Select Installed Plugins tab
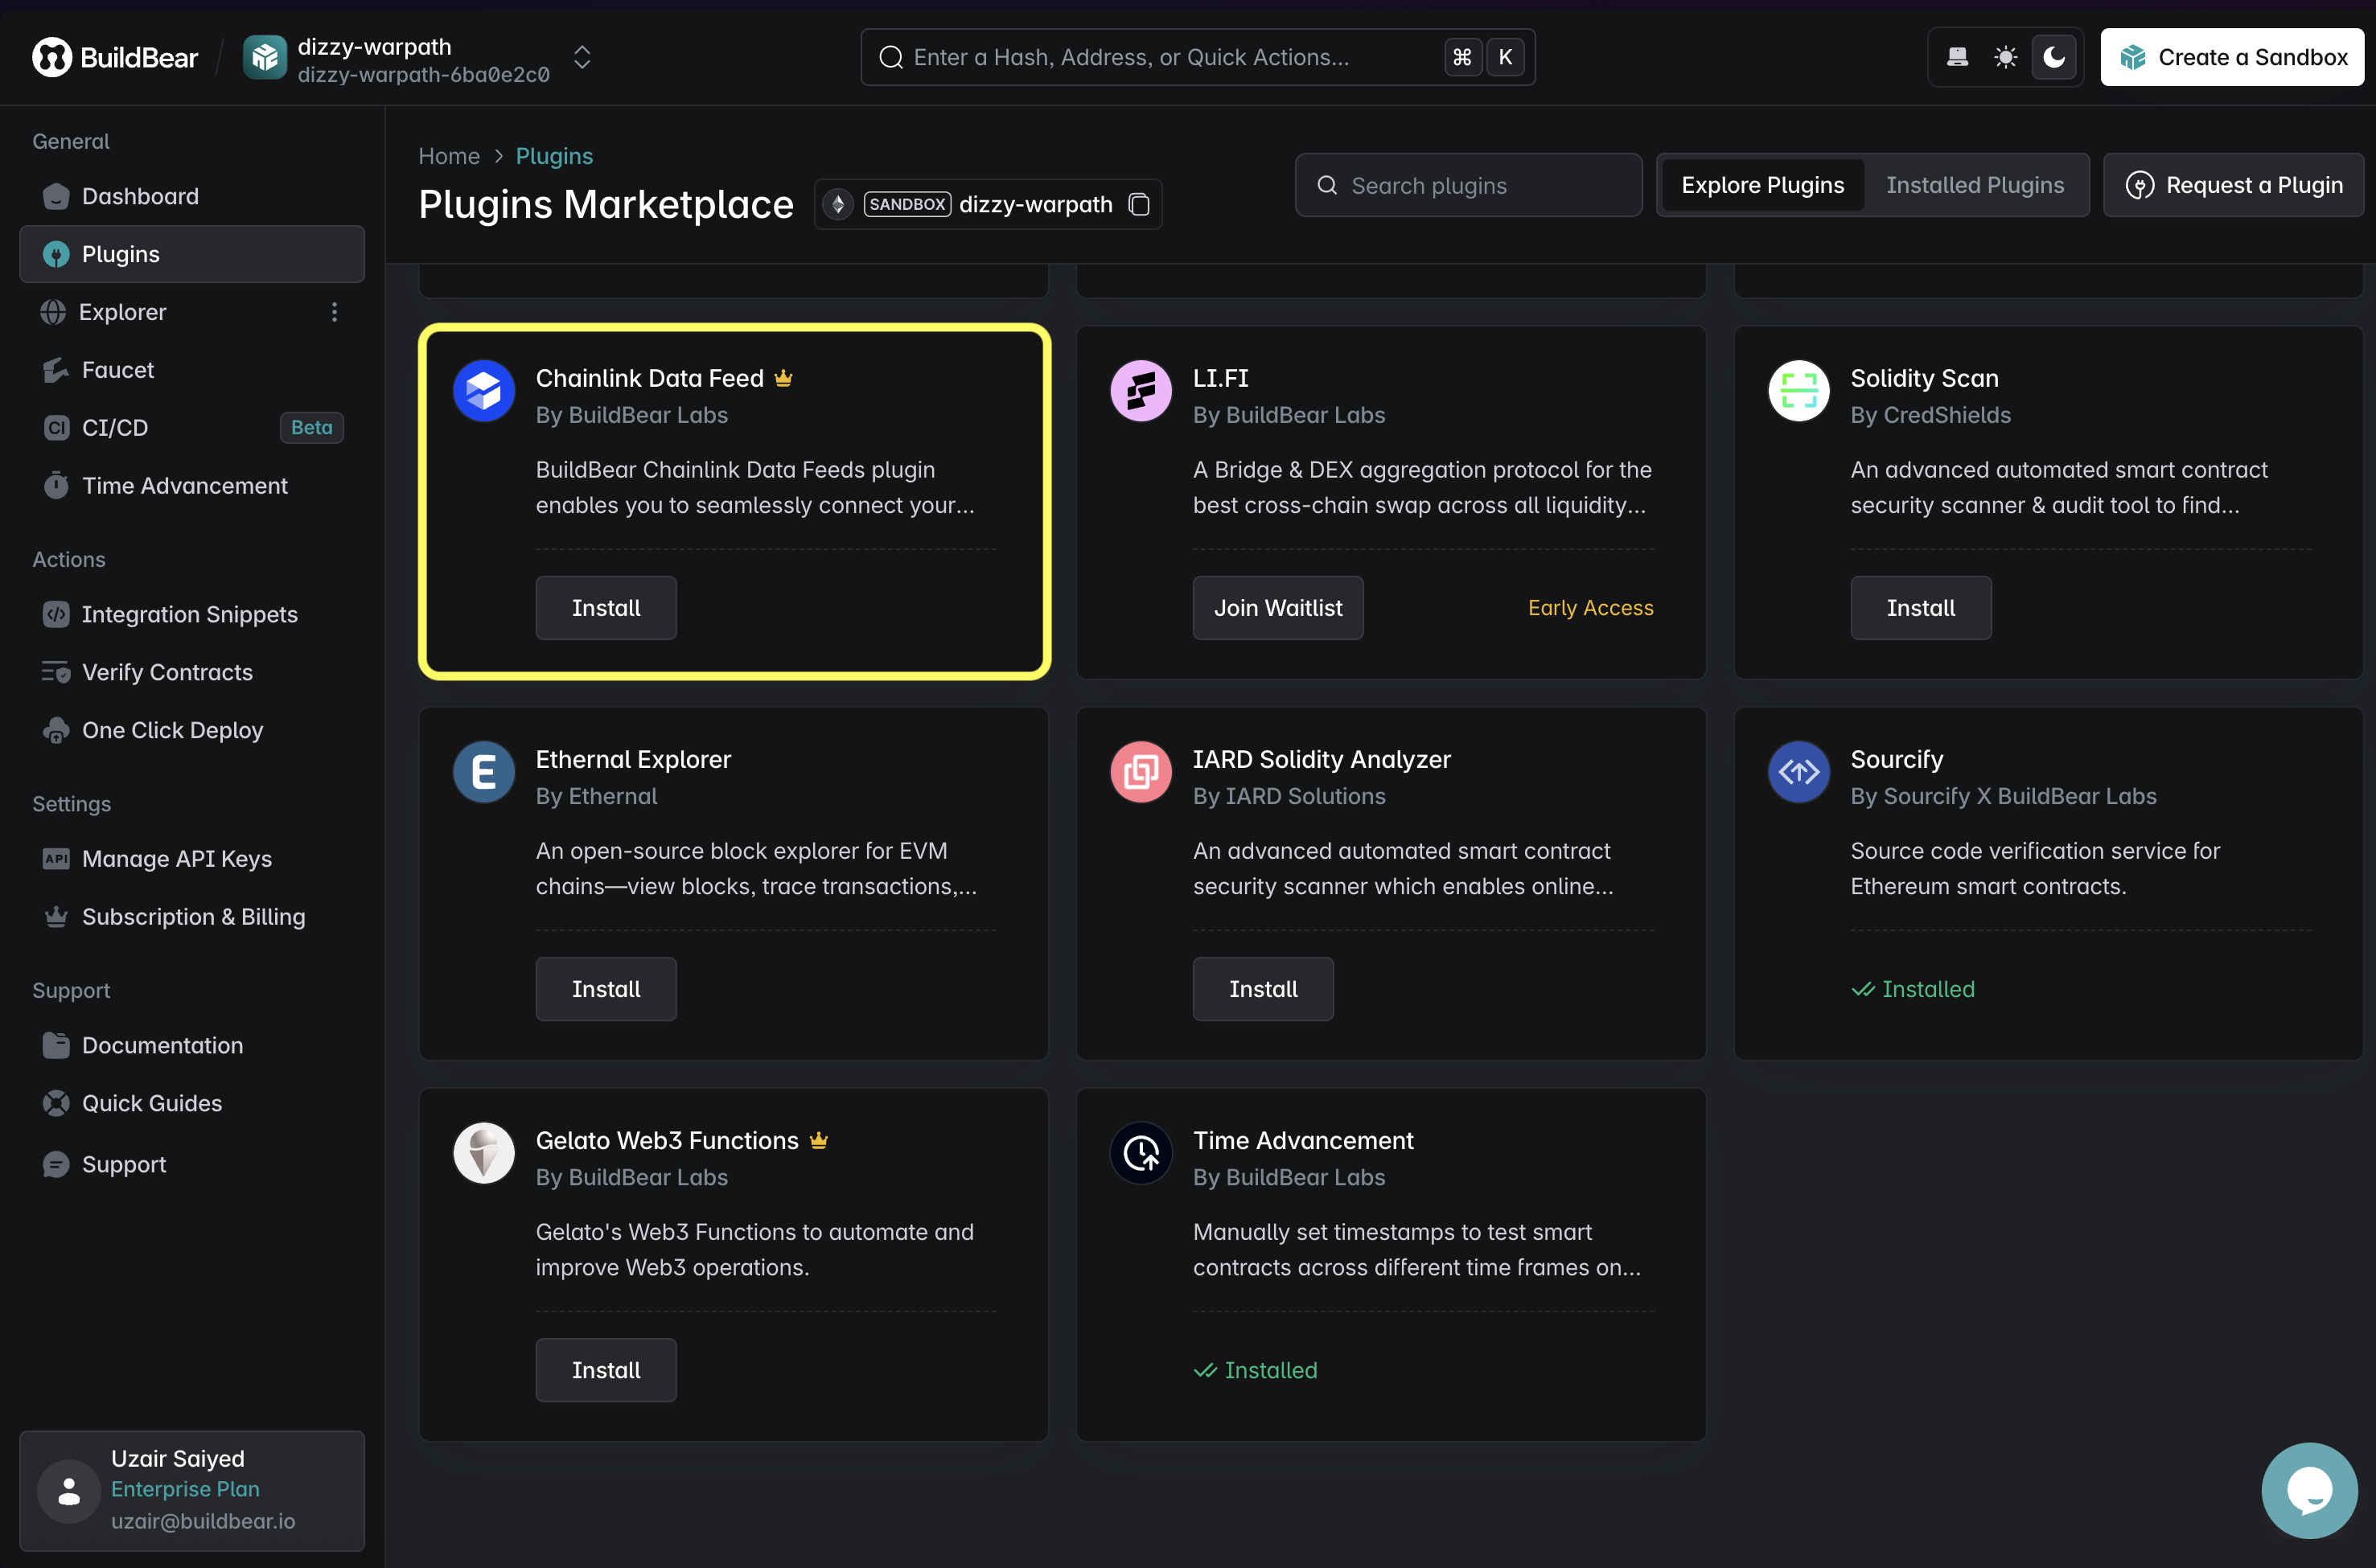Screen dimensions: 2376x1568 (1974, 185)
